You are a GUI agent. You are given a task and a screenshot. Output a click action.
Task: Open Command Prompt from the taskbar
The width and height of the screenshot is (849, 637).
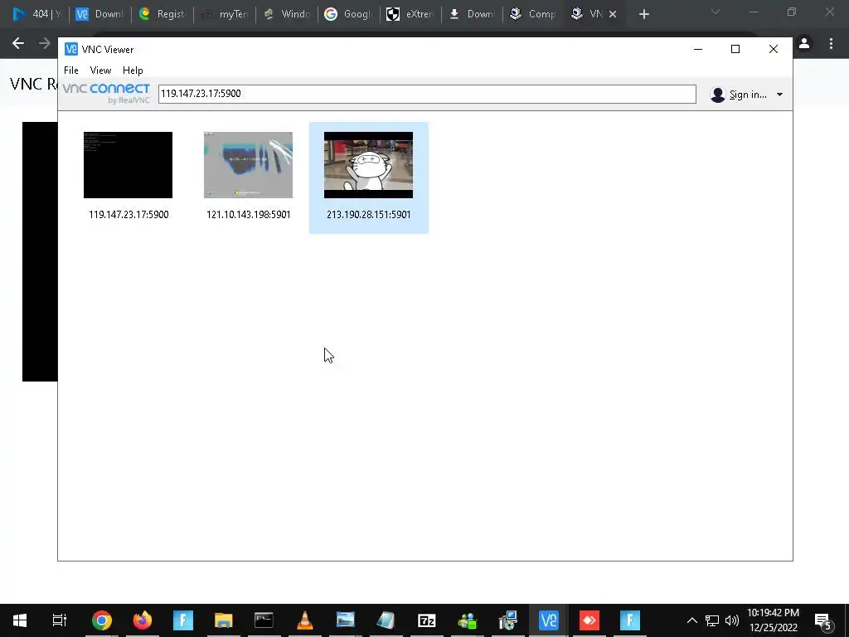(x=264, y=620)
